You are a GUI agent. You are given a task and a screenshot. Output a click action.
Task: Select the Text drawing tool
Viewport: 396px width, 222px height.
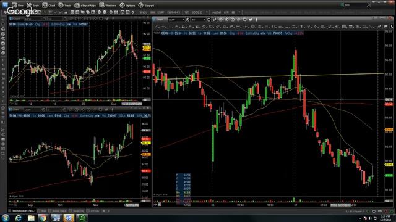click(302, 27)
